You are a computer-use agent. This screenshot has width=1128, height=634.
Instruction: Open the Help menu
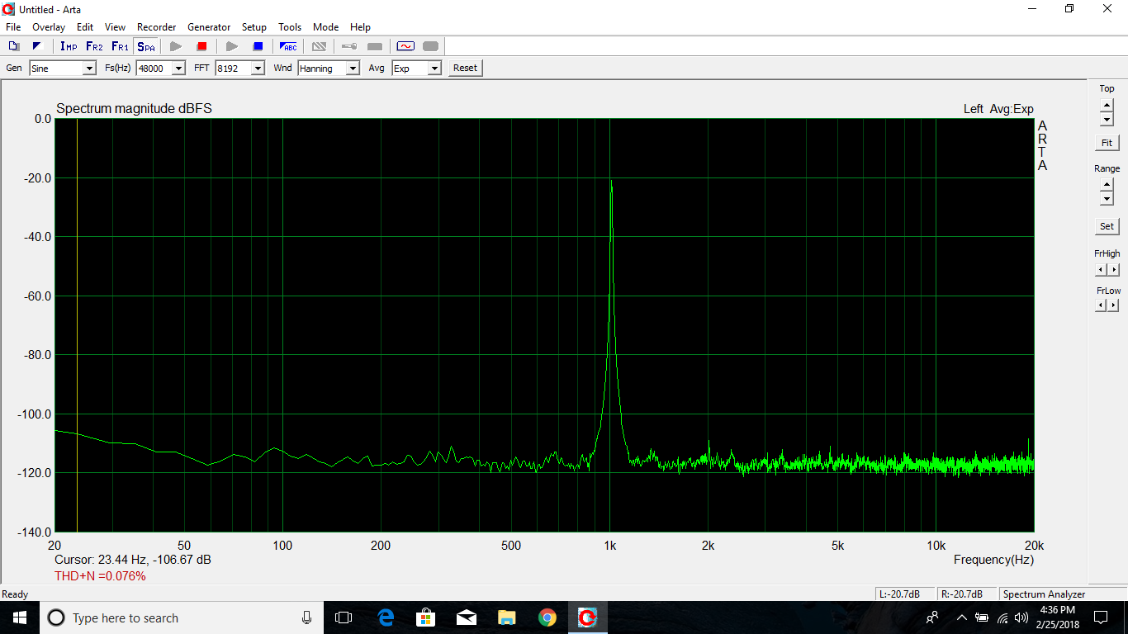pyautogui.click(x=360, y=27)
